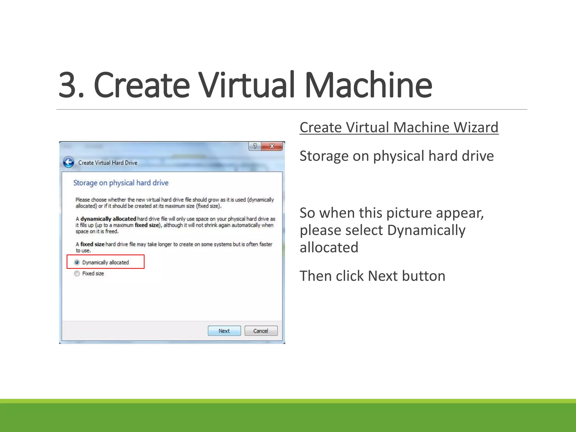Click the Next button
Screen dimensions: 576x432
click(x=224, y=331)
